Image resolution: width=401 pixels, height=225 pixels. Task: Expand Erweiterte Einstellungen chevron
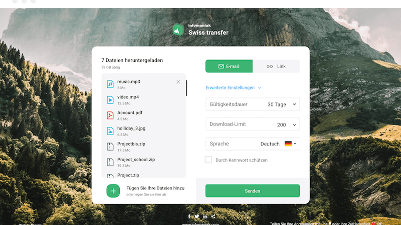coord(260,88)
